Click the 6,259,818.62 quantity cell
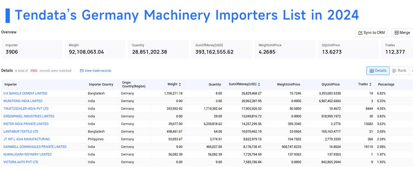The height and width of the screenshot is (172, 413). (x=212, y=124)
